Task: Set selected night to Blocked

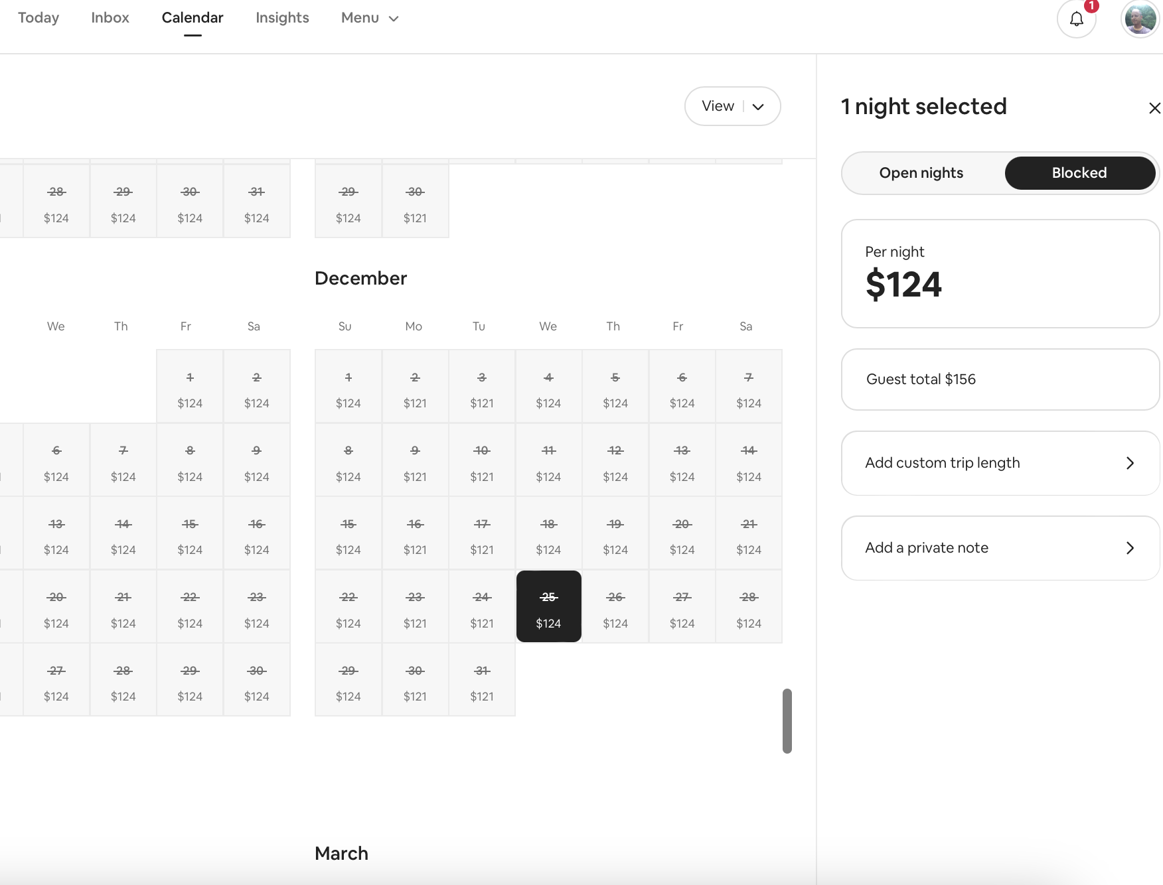Action: [1079, 173]
